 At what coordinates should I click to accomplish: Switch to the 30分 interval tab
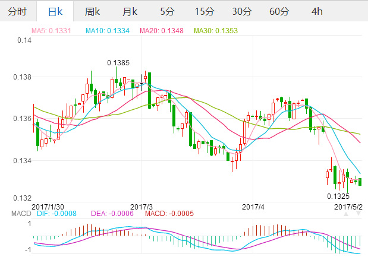[242, 11]
